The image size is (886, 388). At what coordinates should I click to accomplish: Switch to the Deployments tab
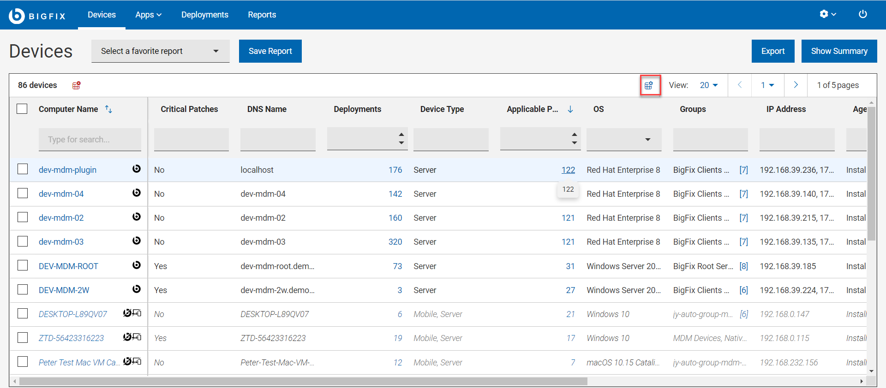click(204, 15)
